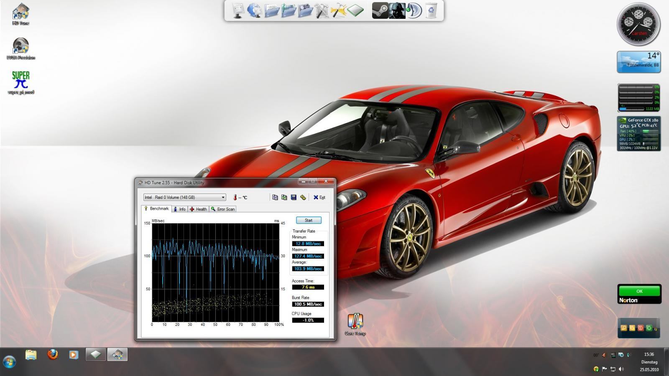Open the music folder icon in the top dock
This screenshot has height=376, width=669.
[288, 10]
